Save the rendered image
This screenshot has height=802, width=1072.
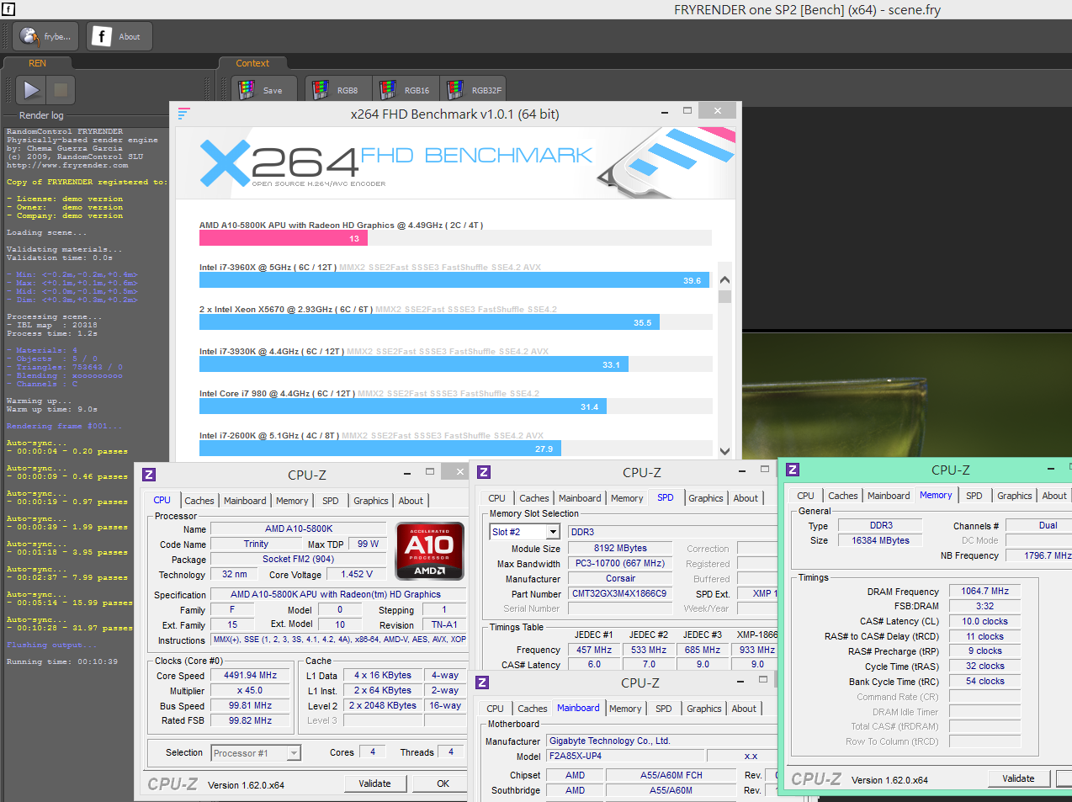pyautogui.click(x=264, y=90)
